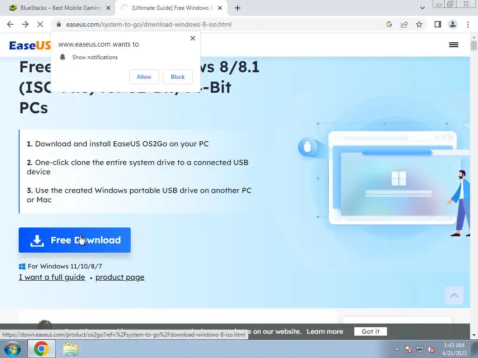Stop loading the page

coord(40,24)
